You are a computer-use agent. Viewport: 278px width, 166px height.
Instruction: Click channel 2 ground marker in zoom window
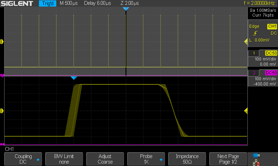pos(2,144)
